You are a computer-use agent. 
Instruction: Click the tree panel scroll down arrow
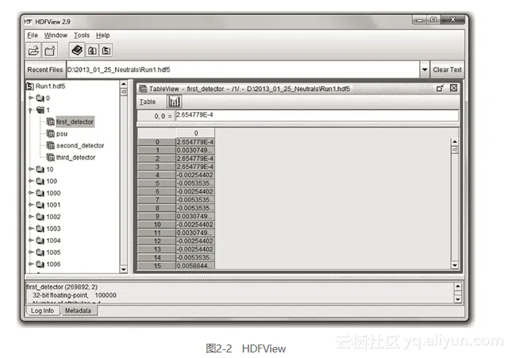pyautogui.click(x=123, y=269)
